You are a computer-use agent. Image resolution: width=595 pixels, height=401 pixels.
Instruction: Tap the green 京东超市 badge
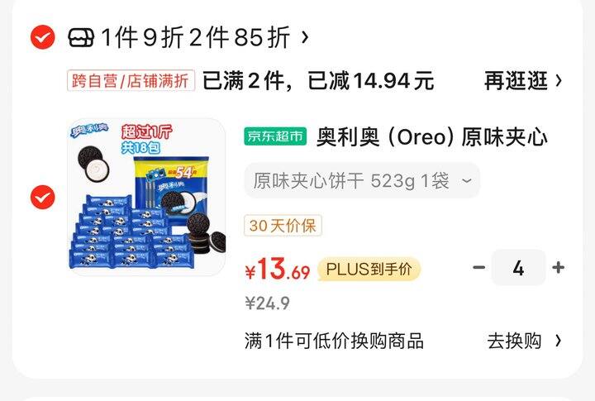275,136
